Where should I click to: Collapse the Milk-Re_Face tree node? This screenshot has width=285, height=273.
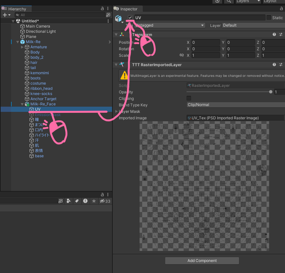coord(22,104)
